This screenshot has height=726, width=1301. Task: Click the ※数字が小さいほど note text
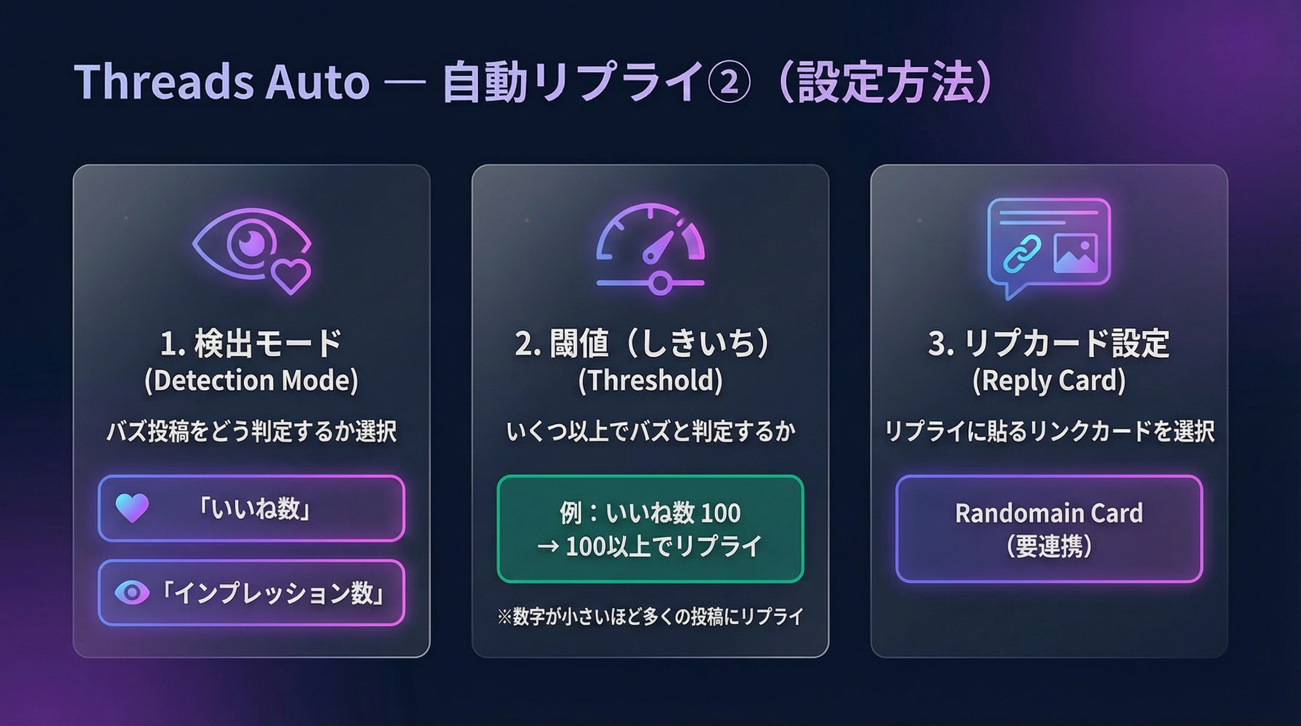pyautogui.click(x=650, y=616)
